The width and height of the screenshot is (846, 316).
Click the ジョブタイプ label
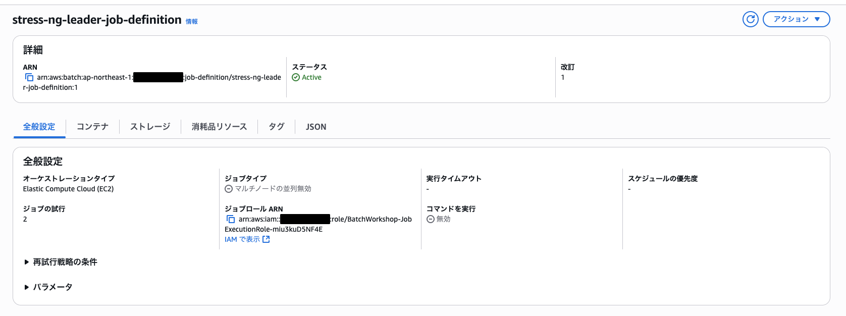(x=245, y=179)
